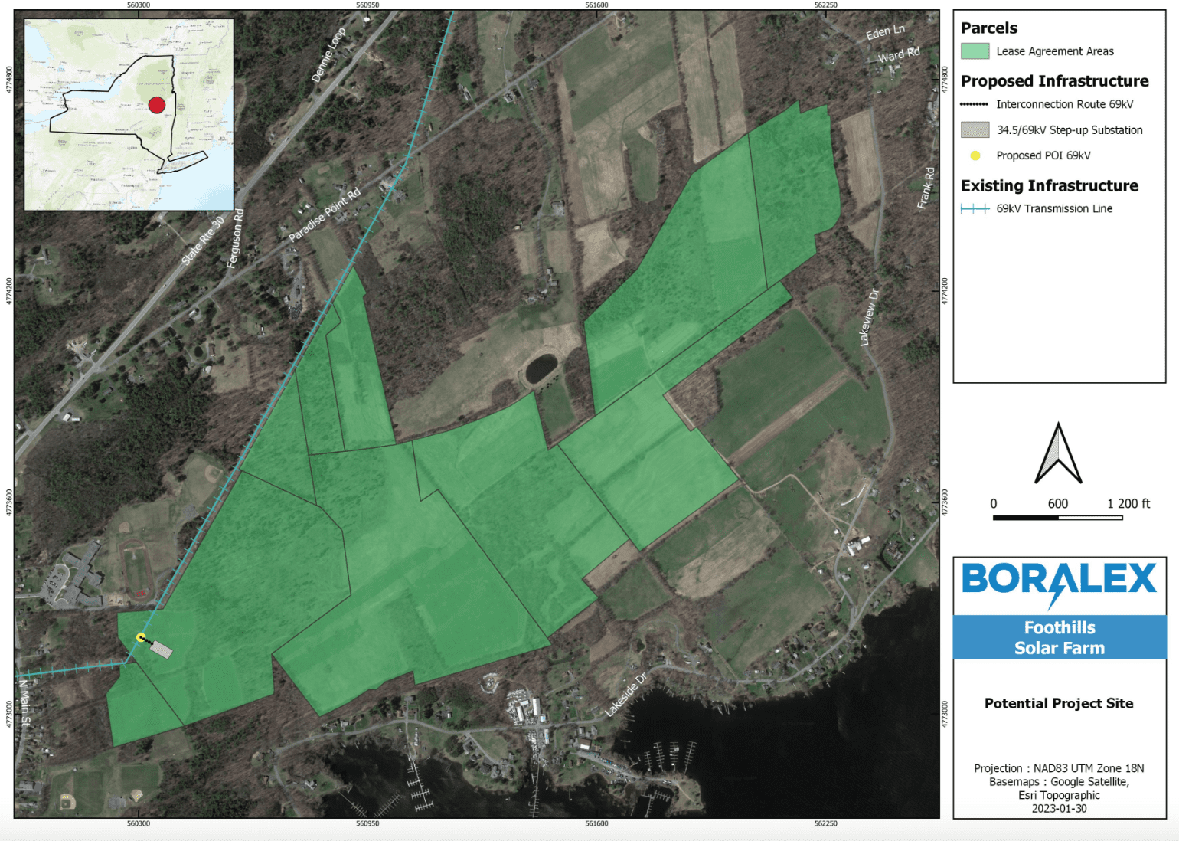Click the 'Potential Project Site' title
Viewport: 1179px width, 841px height.
coord(1059,703)
